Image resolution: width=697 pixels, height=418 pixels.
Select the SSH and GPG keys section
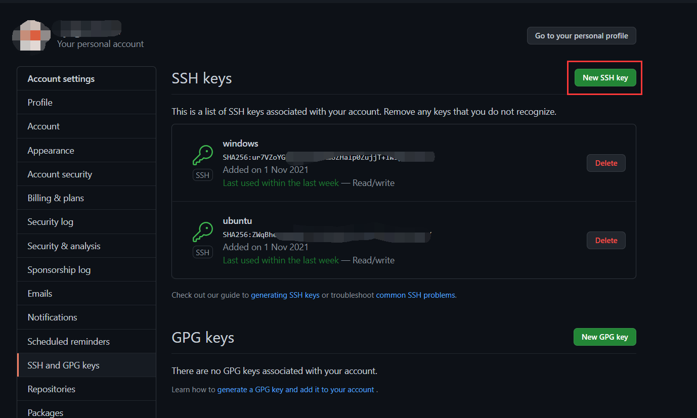pyautogui.click(x=64, y=365)
